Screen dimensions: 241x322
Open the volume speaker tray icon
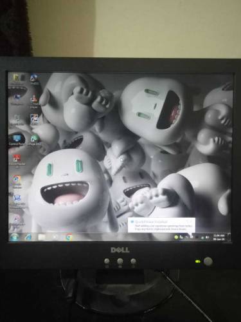207,237
